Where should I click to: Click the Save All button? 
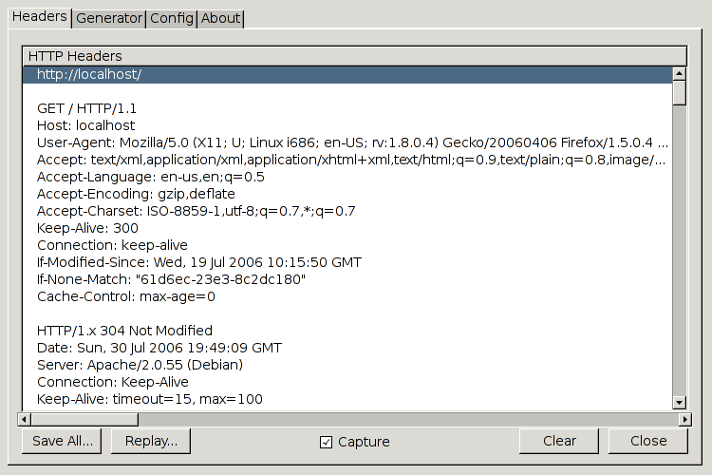coord(63,441)
